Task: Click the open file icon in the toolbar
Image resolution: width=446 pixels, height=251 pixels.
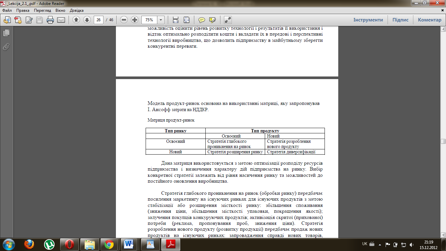Action: [x=7, y=20]
